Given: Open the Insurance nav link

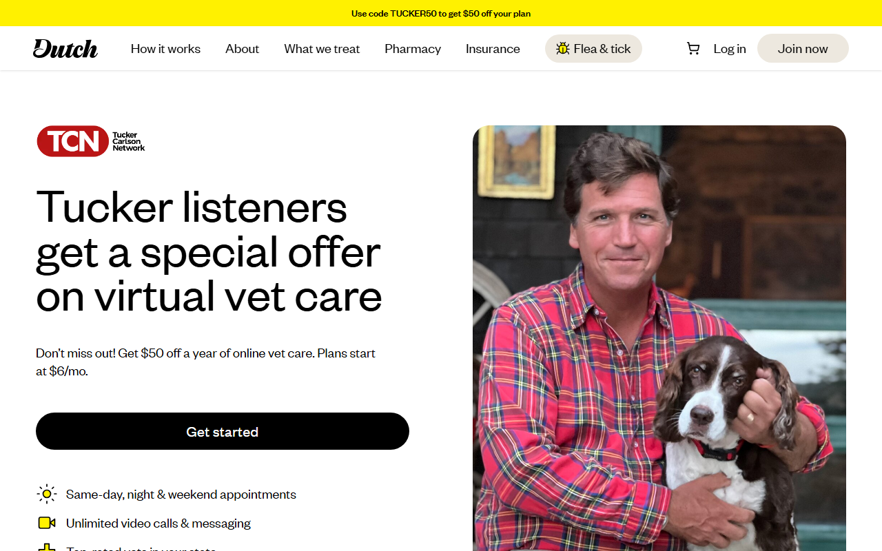Looking at the screenshot, I should pos(493,49).
